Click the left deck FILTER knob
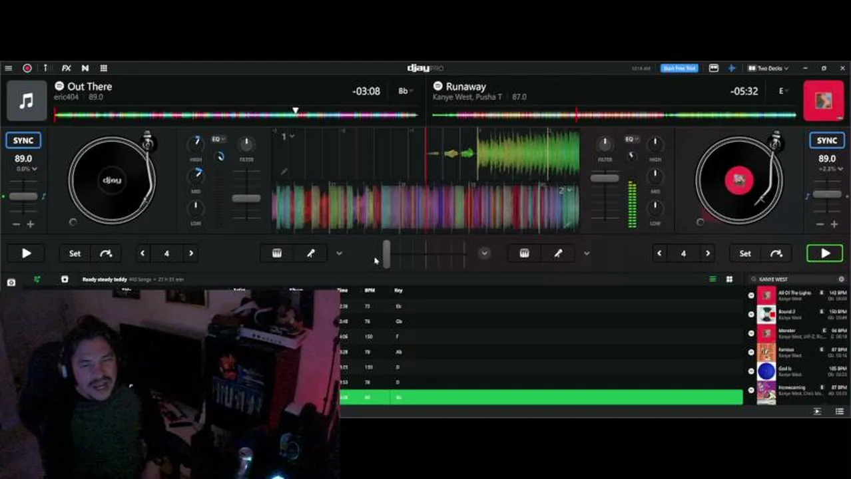This screenshot has height=479, width=851. (x=246, y=143)
